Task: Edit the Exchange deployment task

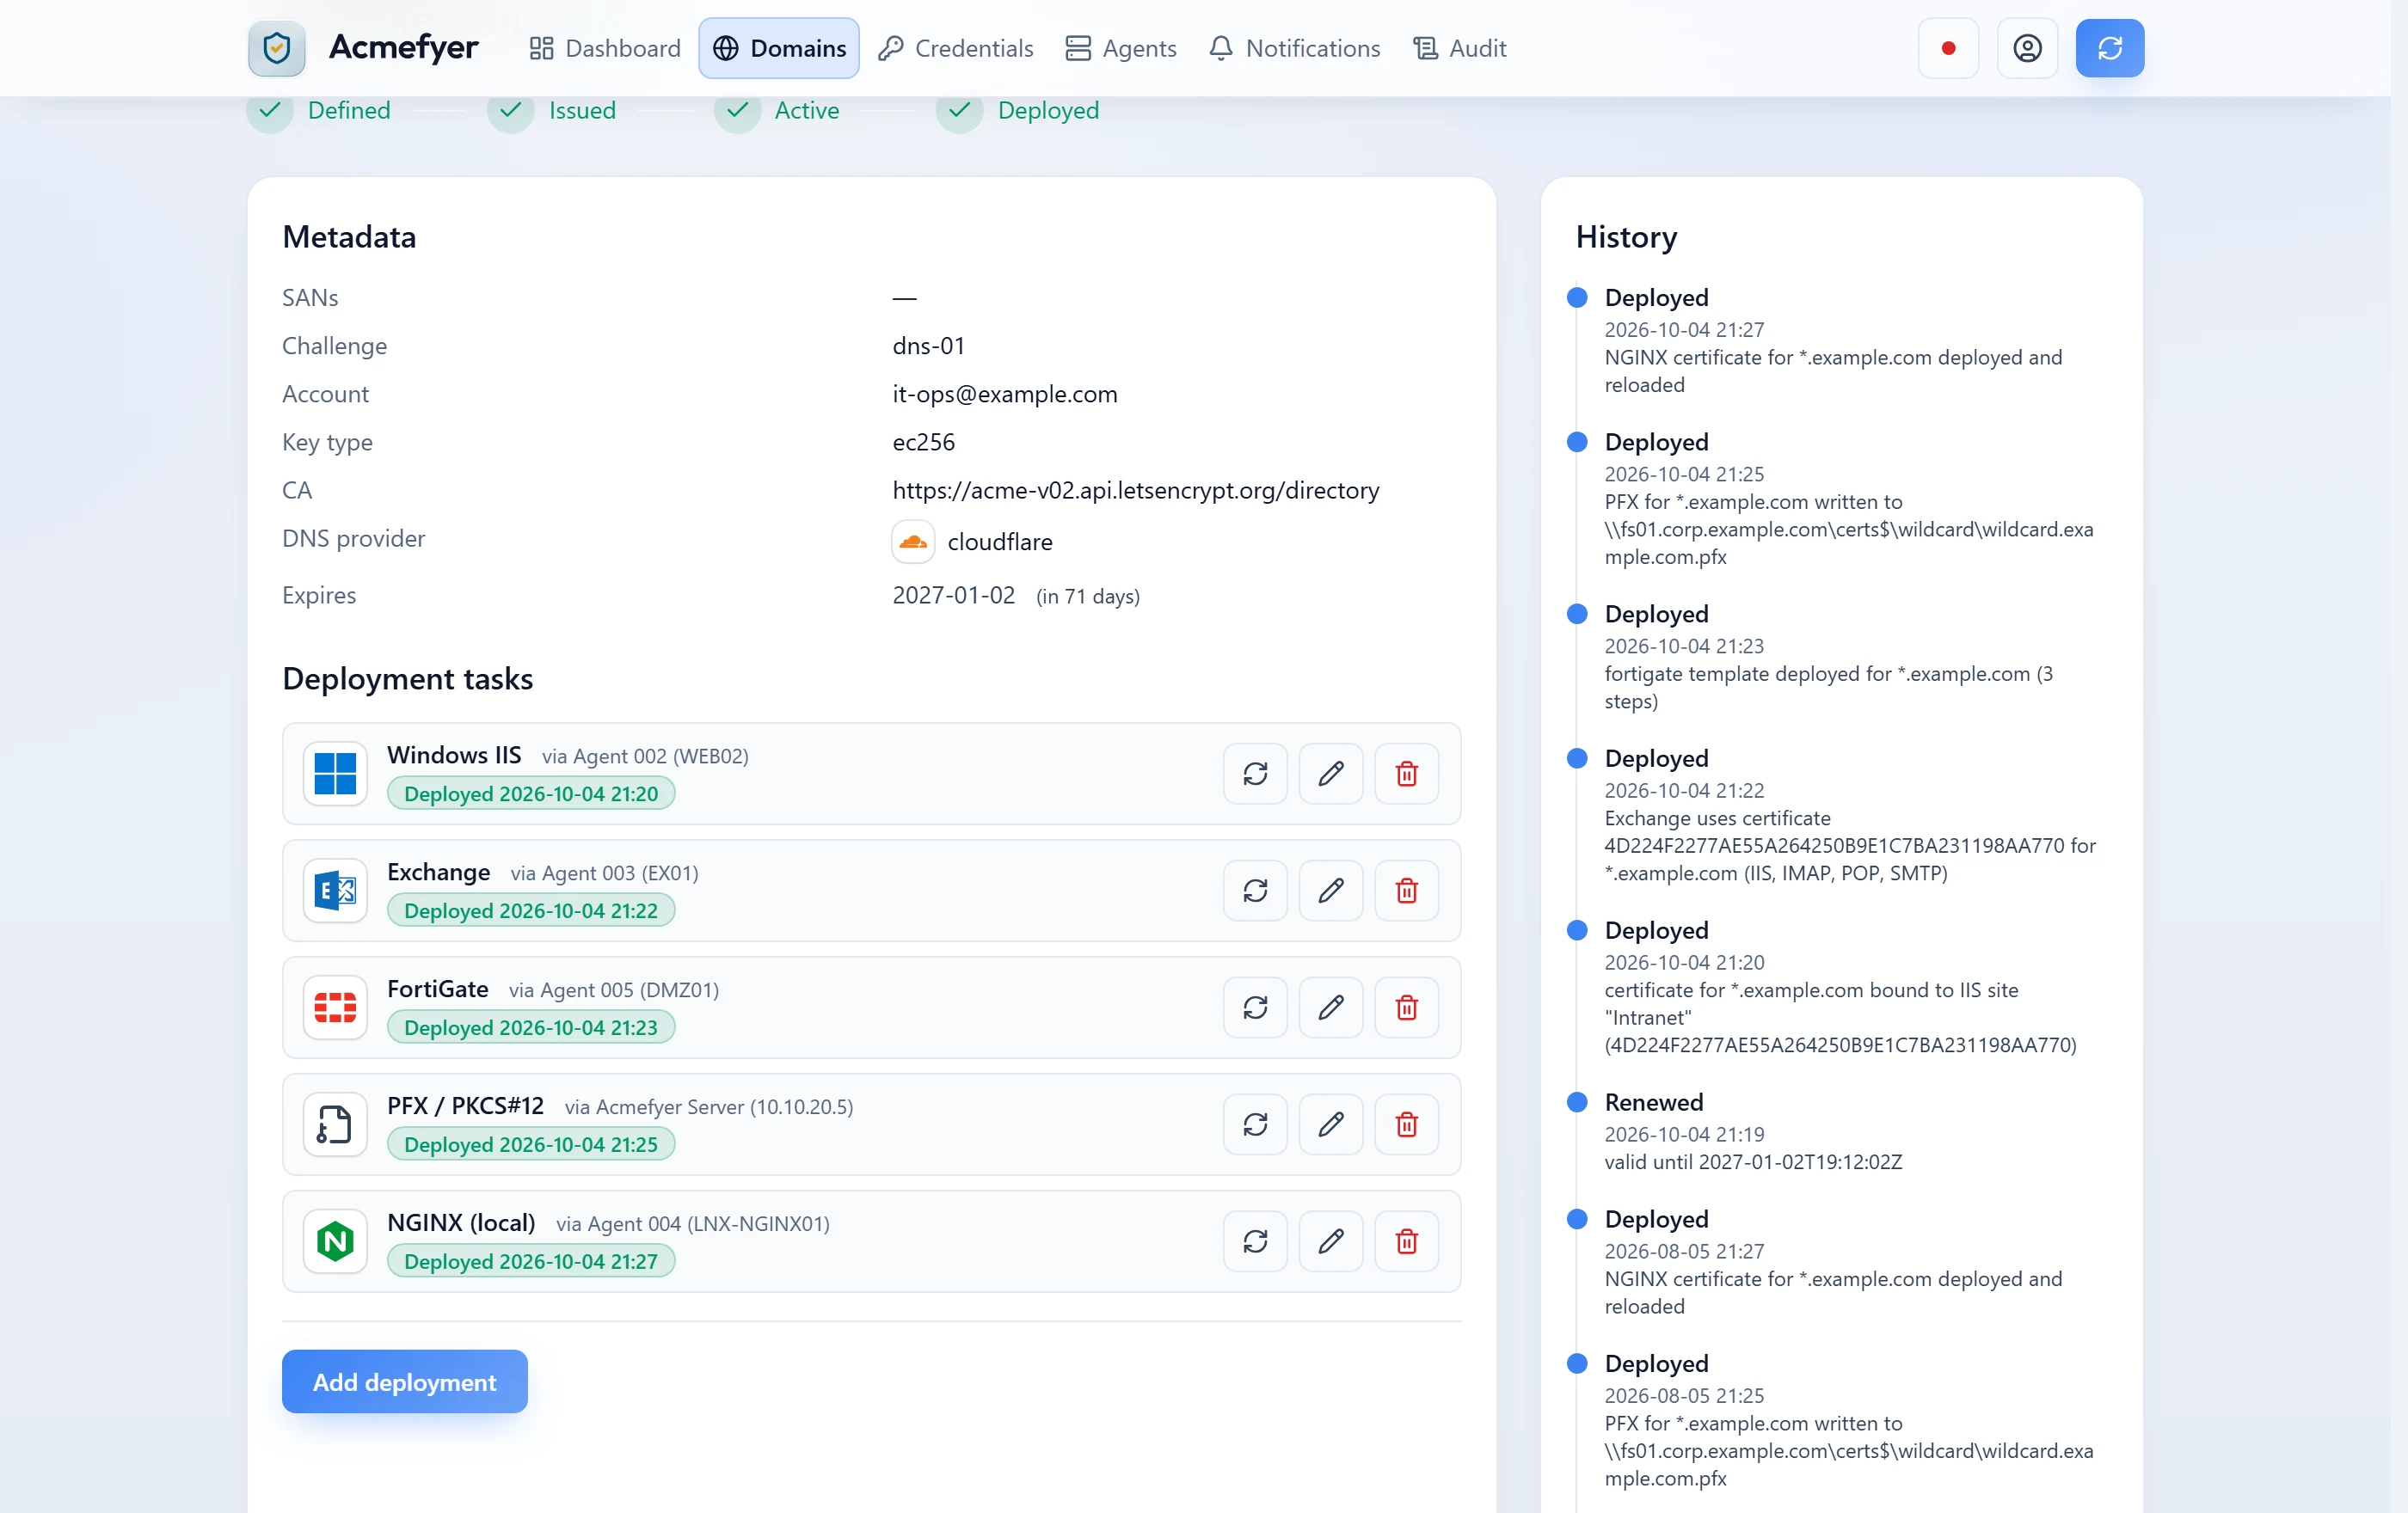Action: pyautogui.click(x=1331, y=891)
